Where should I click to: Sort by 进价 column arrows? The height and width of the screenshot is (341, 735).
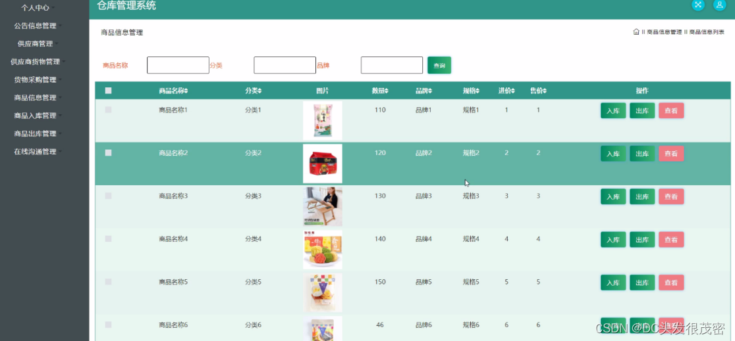point(513,91)
